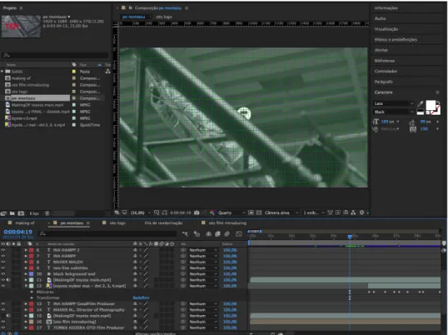Click the label tag column icon in project
The image size is (448, 335).
pyautogui.click(x=74, y=65)
